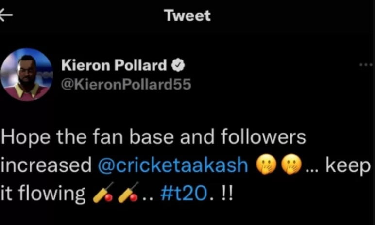The image size is (375, 225).
Task: Go back using the left arrow
Action: point(6,15)
